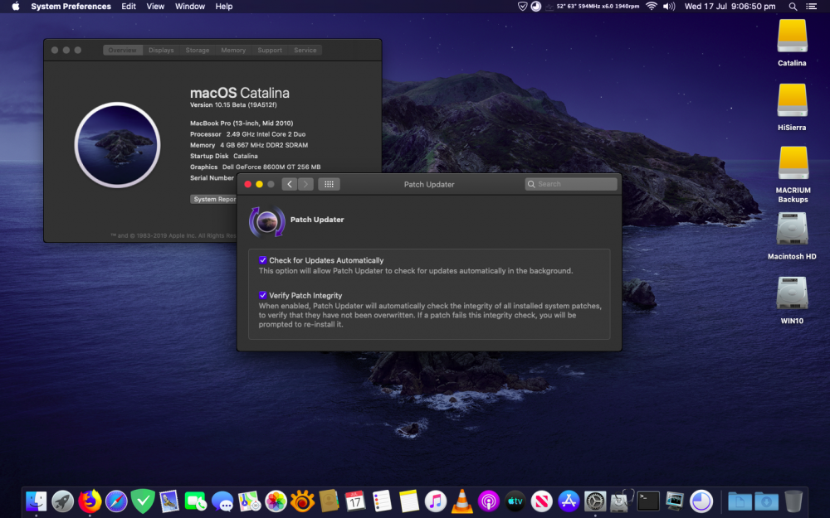Open Podcasts from the Dock

[489, 501]
